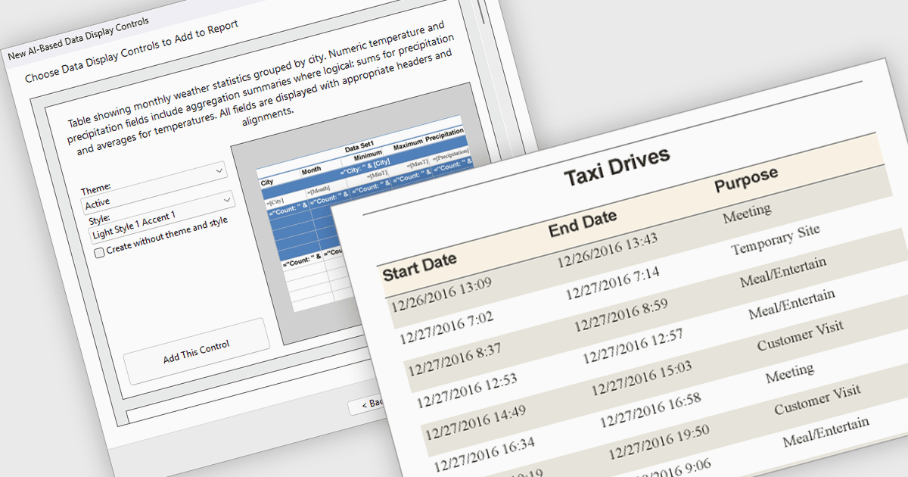Check 'Create without theme and style'

coord(99,254)
